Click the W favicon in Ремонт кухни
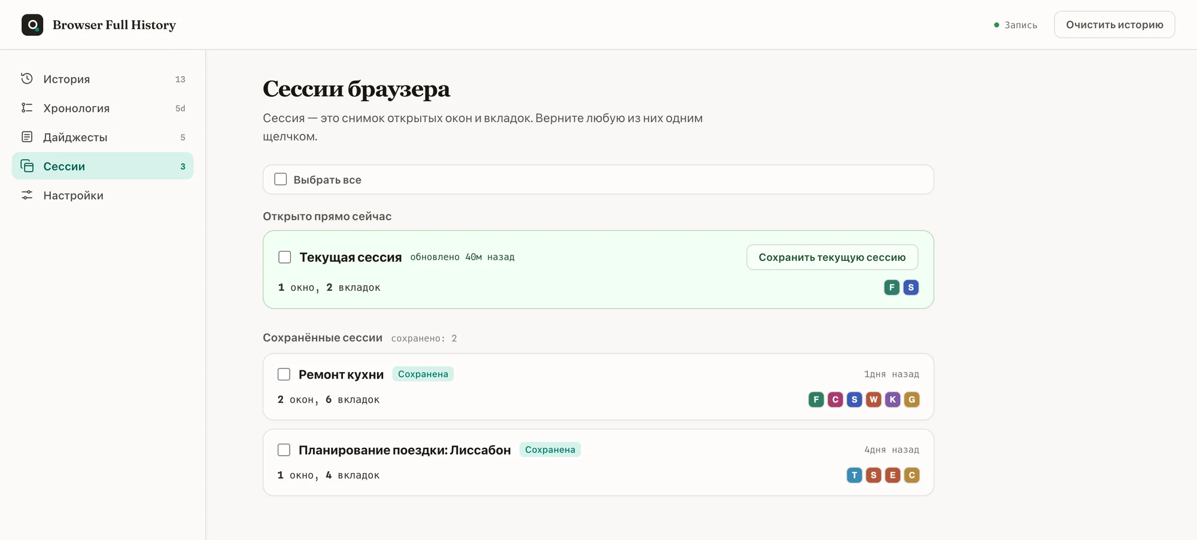This screenshot has height=540, width=1197. click(x=874, y=399)
